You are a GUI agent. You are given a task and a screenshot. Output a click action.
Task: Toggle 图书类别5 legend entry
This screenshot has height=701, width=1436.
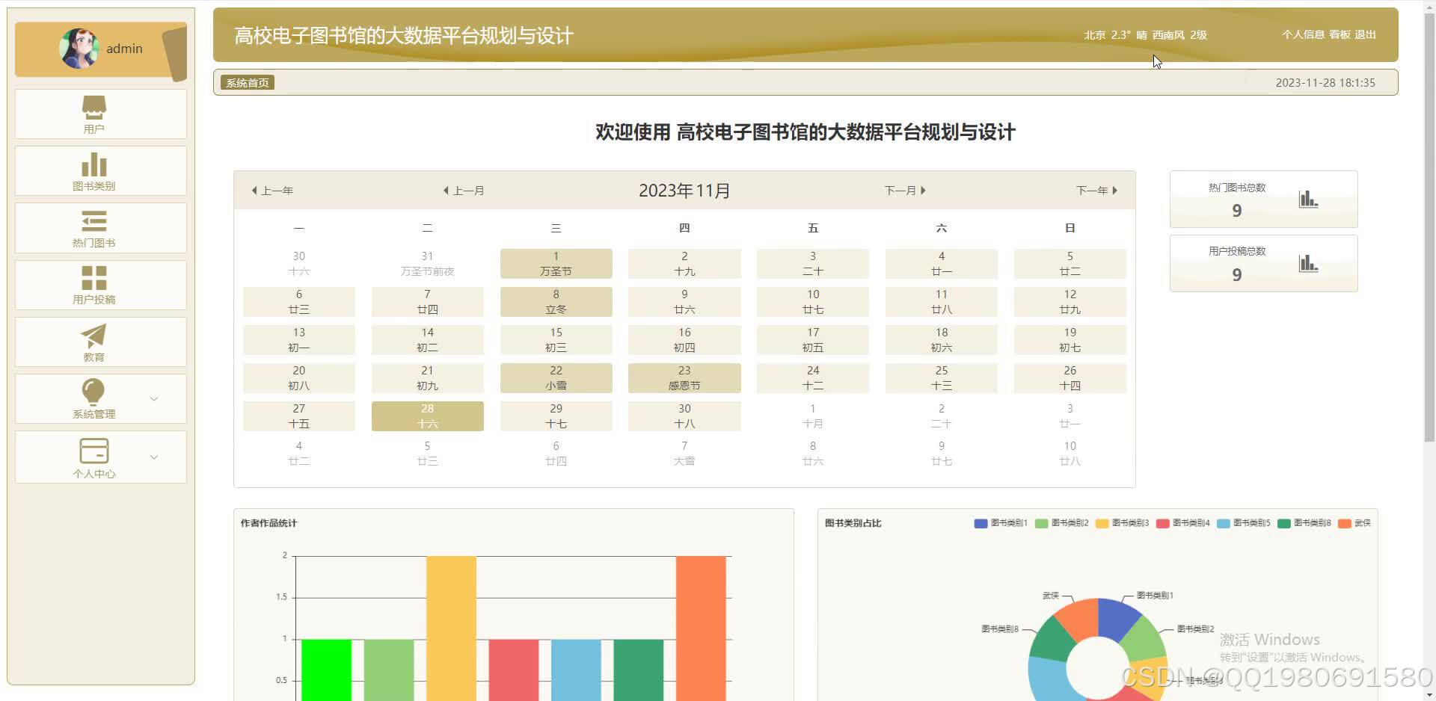(x=1243, y=523)
